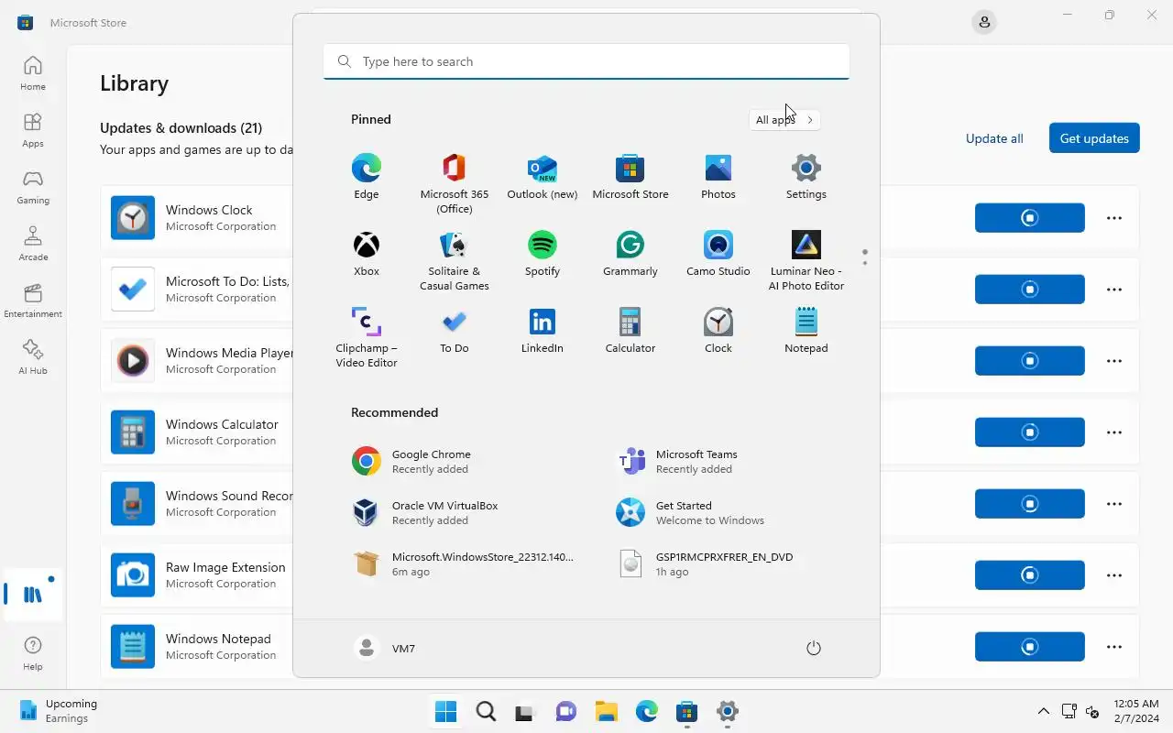Select Library in Store sidebar

point(33,594)
